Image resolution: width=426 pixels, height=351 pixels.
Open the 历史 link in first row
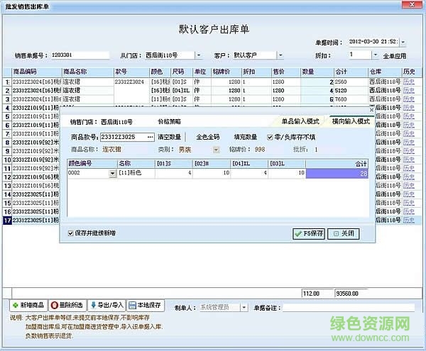(408, 82)
